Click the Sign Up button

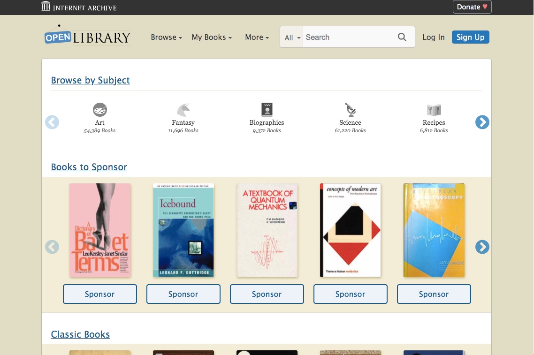pos(470,37)
